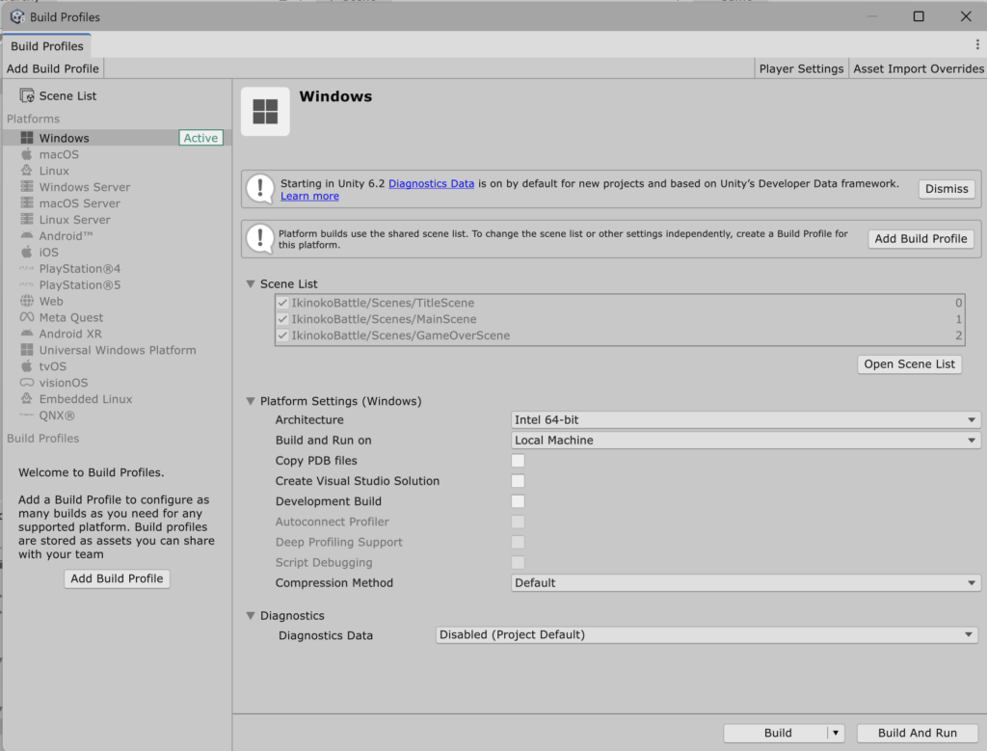987x751 pixels.
Task: Select Scene List in the sidebar
Action: point(117,95)
